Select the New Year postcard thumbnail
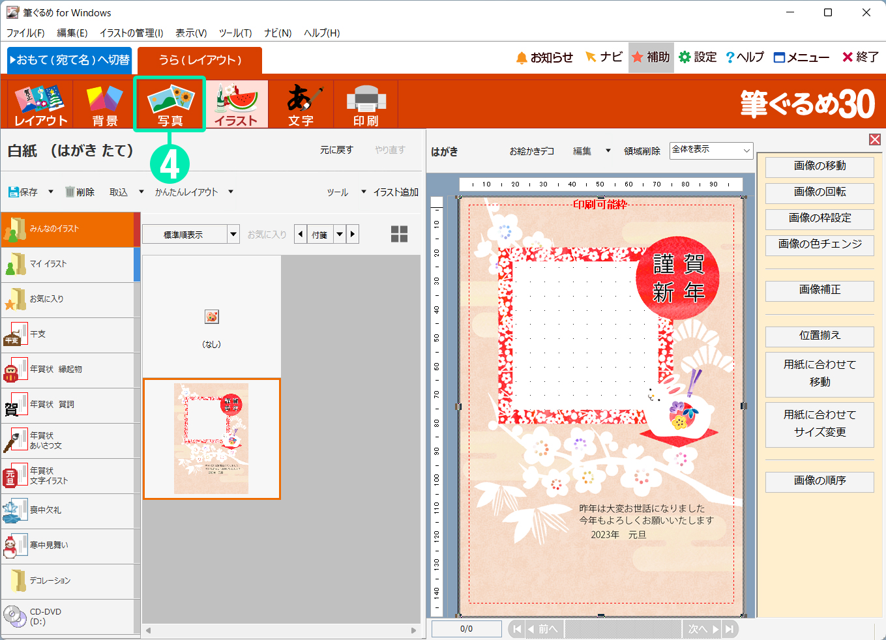 point(212,438)
